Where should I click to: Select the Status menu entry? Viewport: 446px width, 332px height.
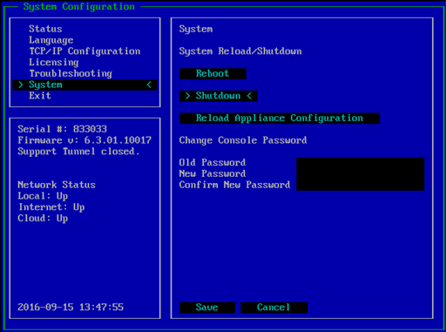pyautogui.click(x=45, y=29)
